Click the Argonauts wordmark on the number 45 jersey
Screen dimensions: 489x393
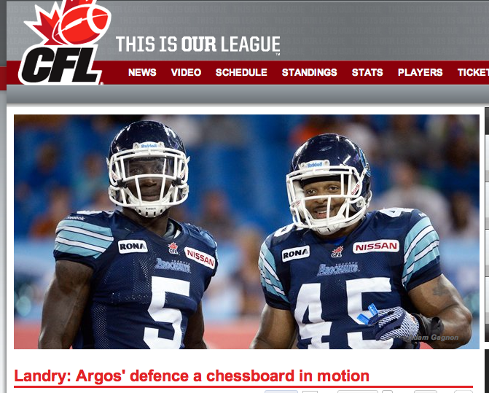tap(337, 269)
